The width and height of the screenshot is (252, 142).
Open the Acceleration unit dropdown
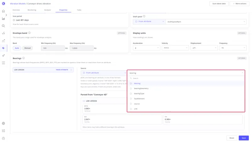click(146, 48)
